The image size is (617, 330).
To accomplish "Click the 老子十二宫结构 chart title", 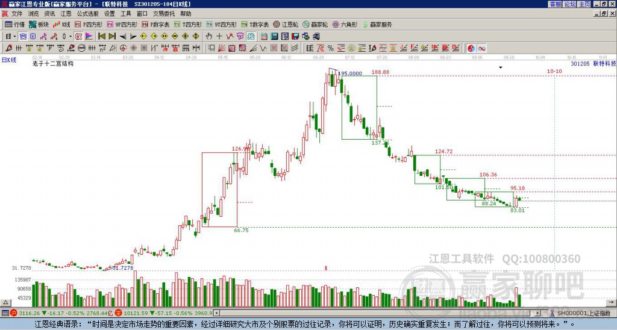I will click(53, 63).
